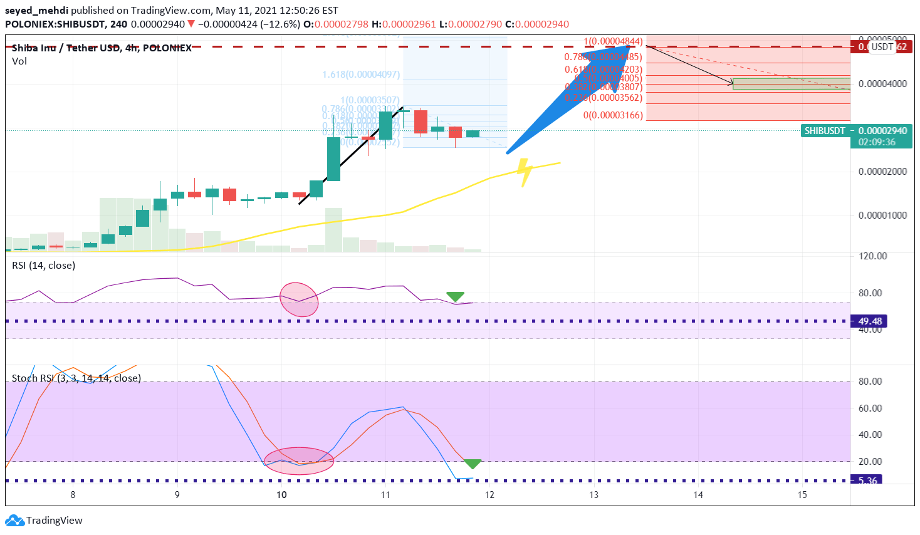
Task: Click the 0.00002000 price axis label
Action: (x=882, y=171)
